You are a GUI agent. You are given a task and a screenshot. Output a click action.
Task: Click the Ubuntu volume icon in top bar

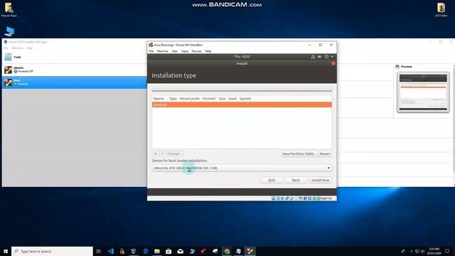(319, 57)
